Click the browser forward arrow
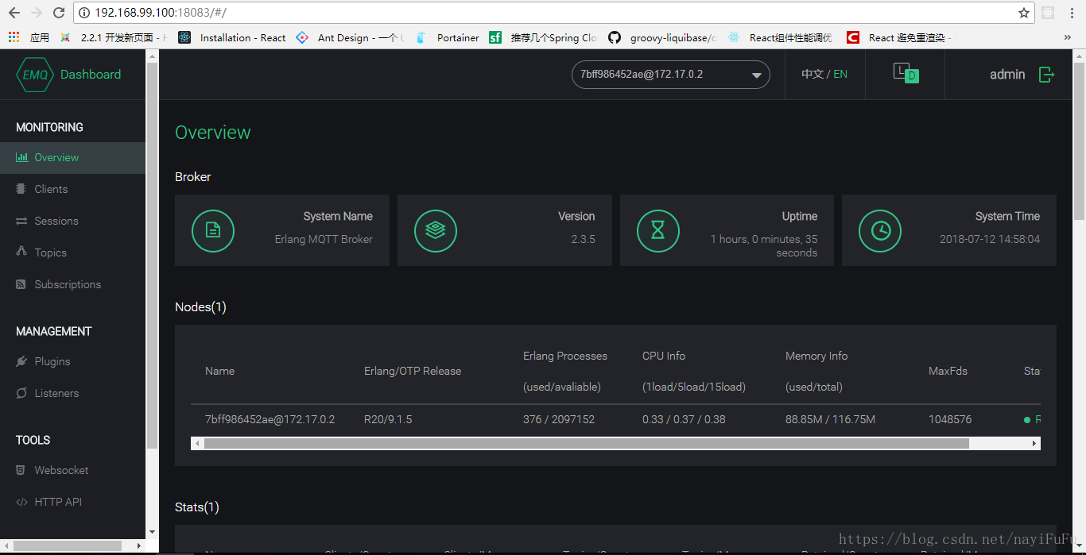The height and width of the screenshot is (555, 1086). (x=37, y=13)
